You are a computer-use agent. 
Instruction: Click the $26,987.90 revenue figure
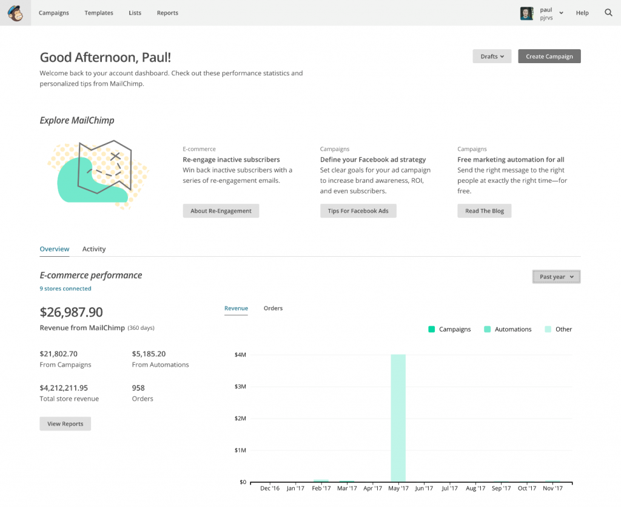(72, 312)
